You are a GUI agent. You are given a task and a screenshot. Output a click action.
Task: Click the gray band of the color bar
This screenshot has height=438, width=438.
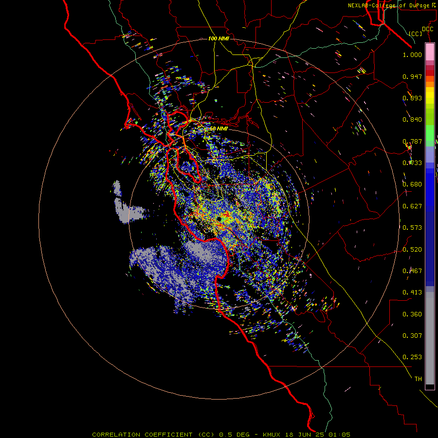(x=430, y=338)
